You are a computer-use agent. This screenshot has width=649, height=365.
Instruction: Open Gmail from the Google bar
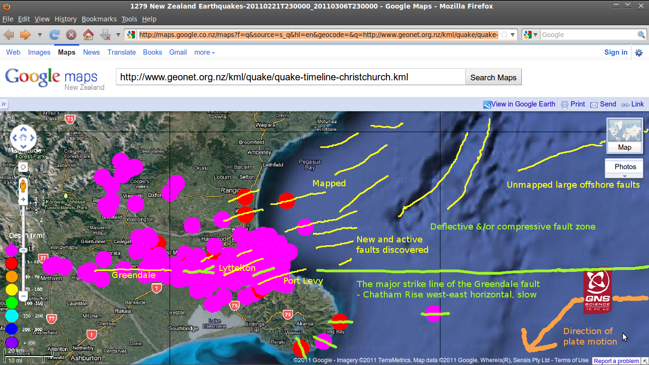coord(178,52)
